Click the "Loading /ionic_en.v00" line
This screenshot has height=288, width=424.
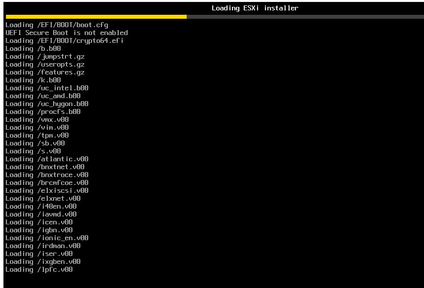click(x=47, y=238)
